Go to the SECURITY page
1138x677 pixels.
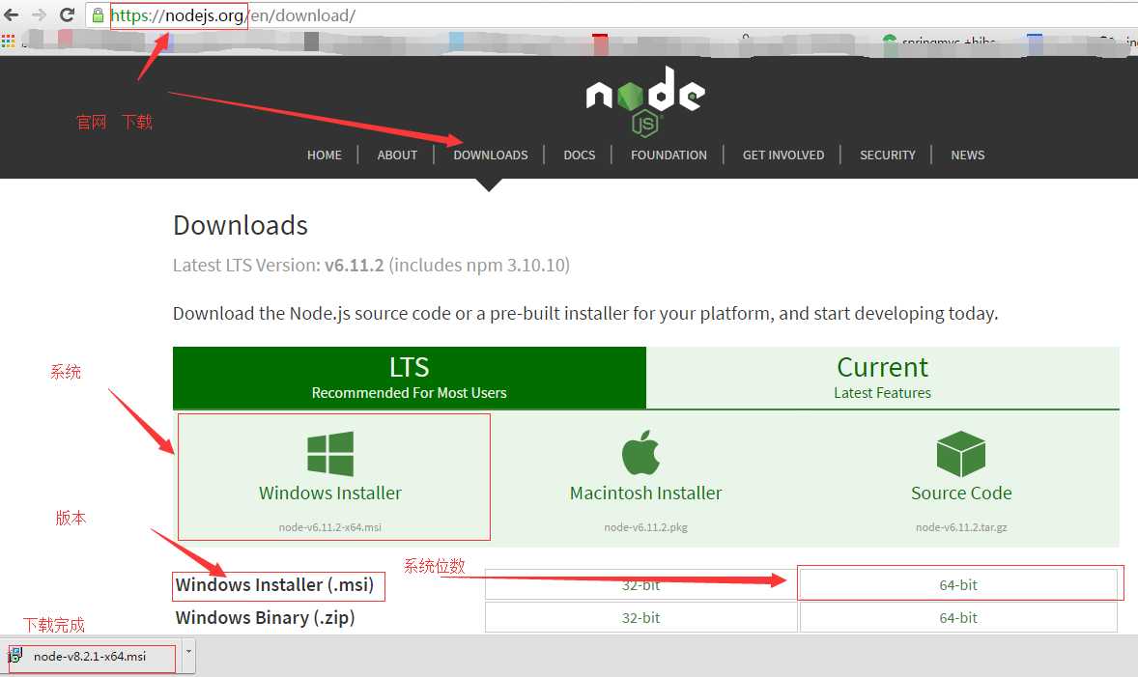[x=888, y=155]
